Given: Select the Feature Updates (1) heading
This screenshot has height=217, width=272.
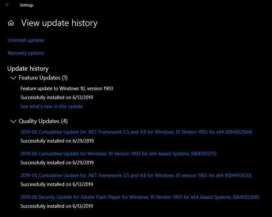Looking at the screenshot, I should (x=43, y=78).
